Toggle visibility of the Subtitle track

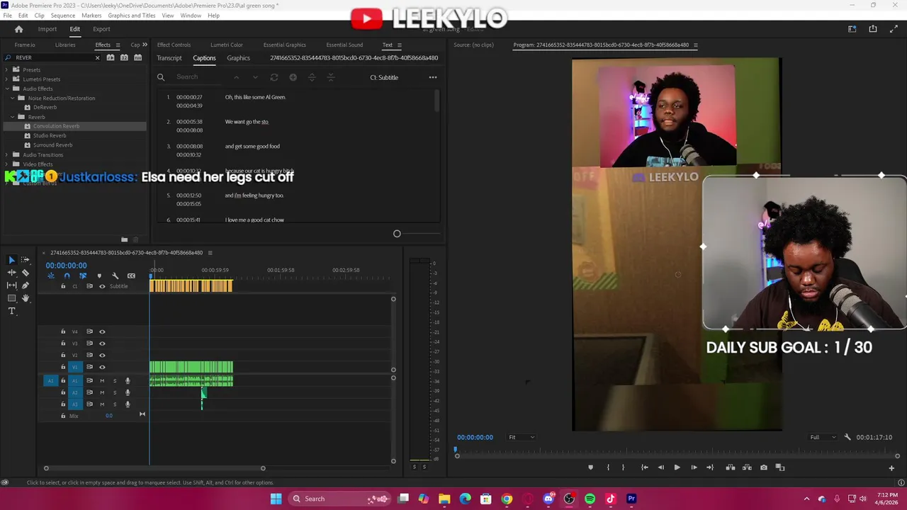point(102,286)
